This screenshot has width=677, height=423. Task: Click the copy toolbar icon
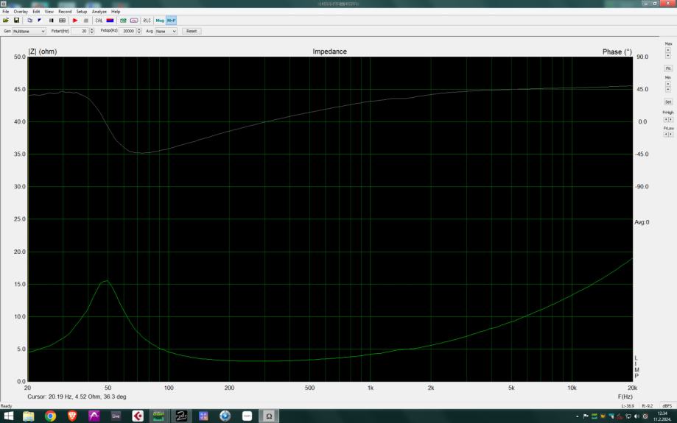point(29,21)
